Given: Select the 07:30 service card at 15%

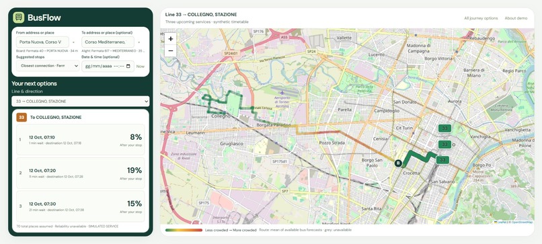Looking at the screenshot, I should click(81, 206).
